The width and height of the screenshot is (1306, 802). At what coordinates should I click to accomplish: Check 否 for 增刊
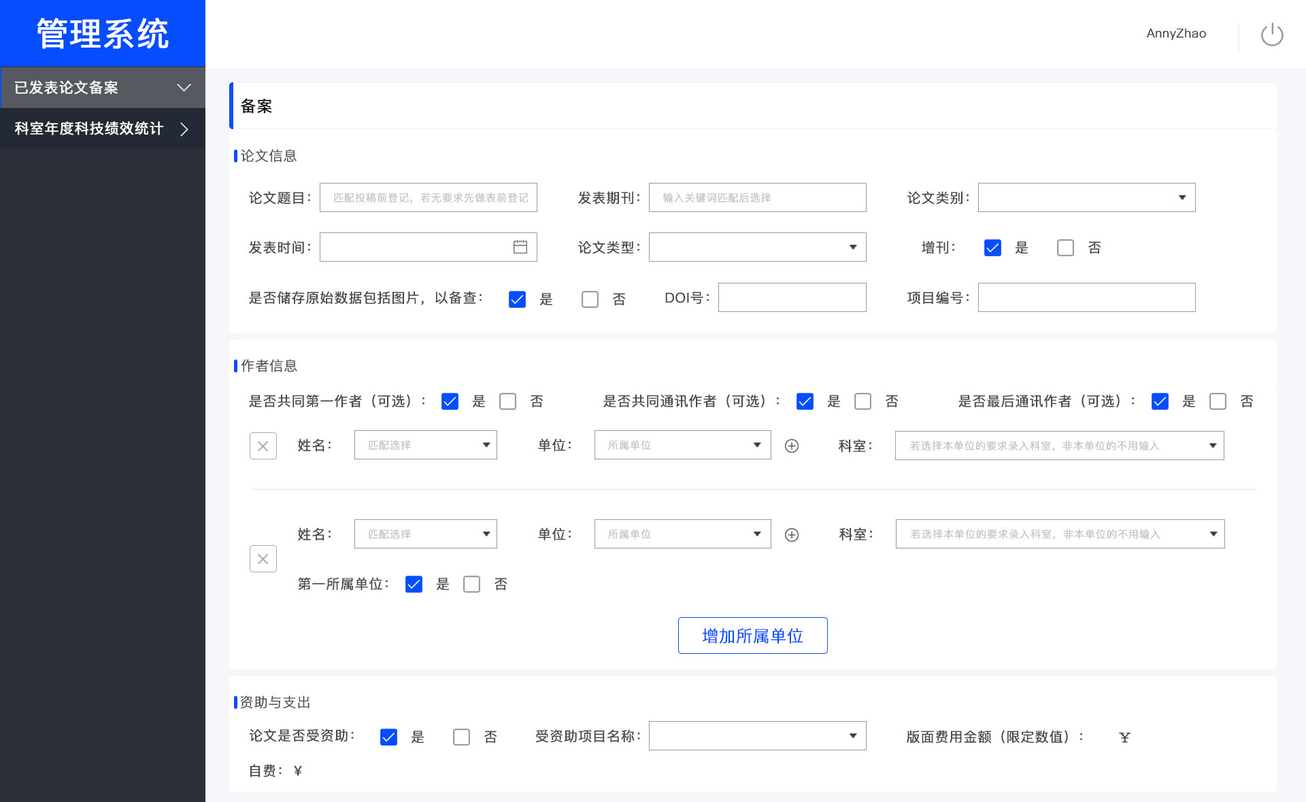coord(1065,247)
